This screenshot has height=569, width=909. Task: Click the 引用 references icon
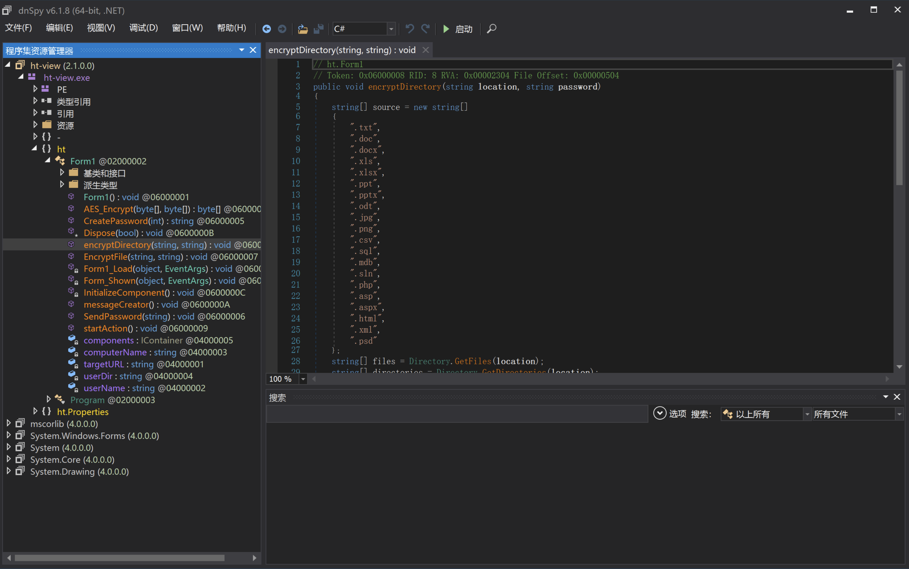(x=47, y=112)
